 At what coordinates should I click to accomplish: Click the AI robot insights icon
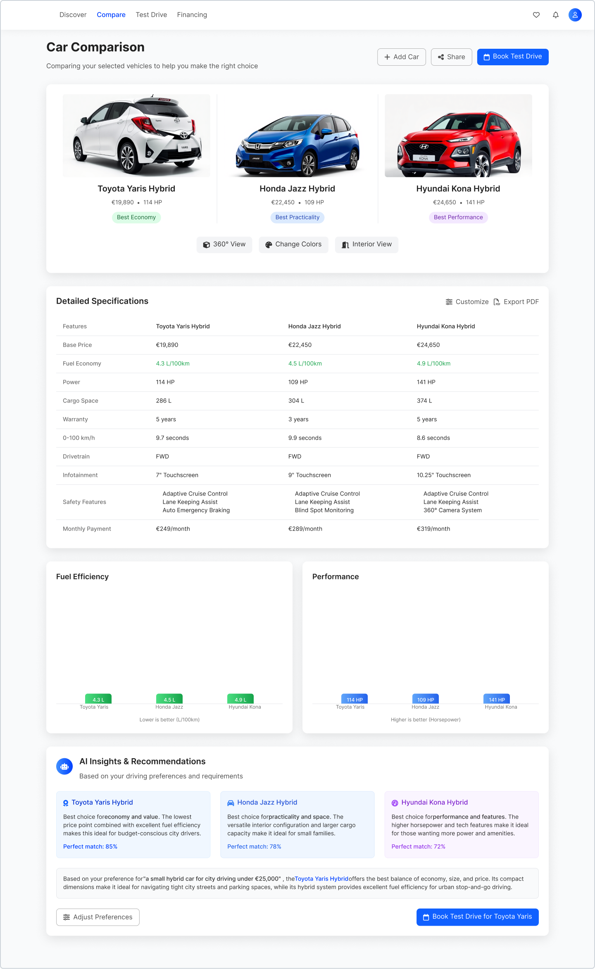point(64,767)
